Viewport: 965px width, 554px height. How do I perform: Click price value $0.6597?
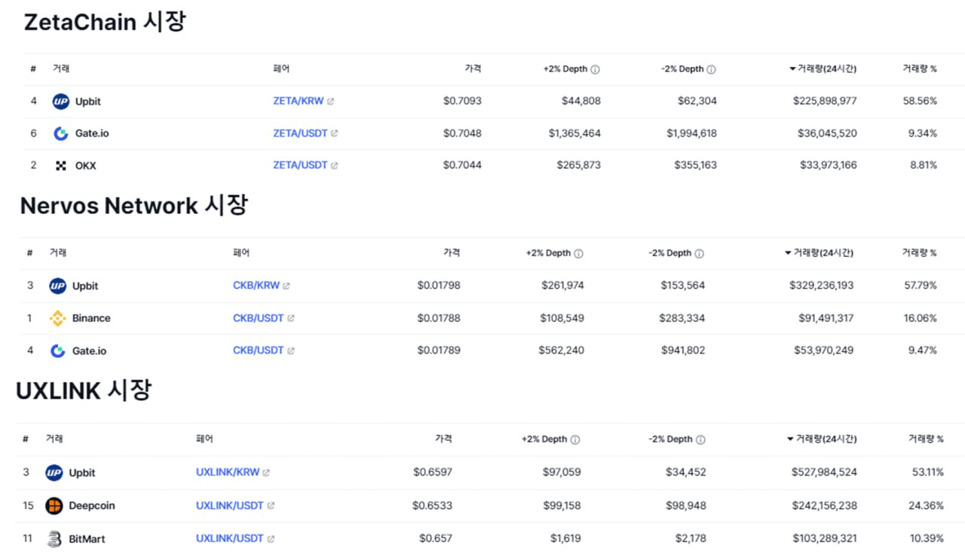[433, 473]
